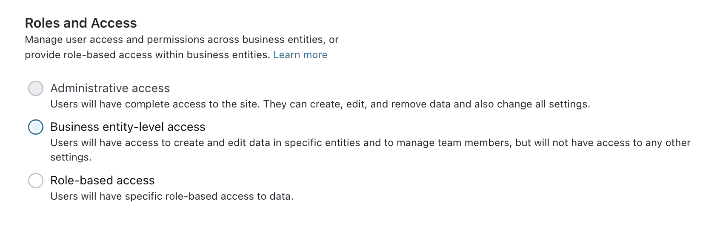Follow the blue link after "business entities."
The image size is (720, 226).
(x=300, y=55)
